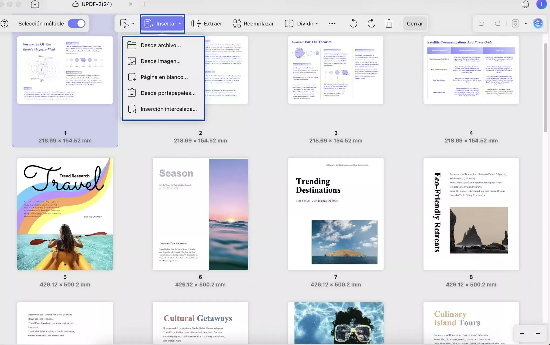
Task: Click the rotate clockwise icon
Action: 371,23
